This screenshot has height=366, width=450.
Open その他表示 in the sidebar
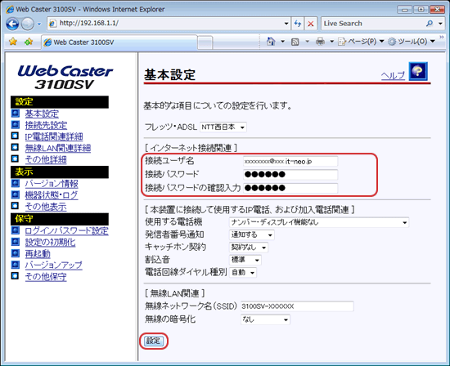click(46, 207)
